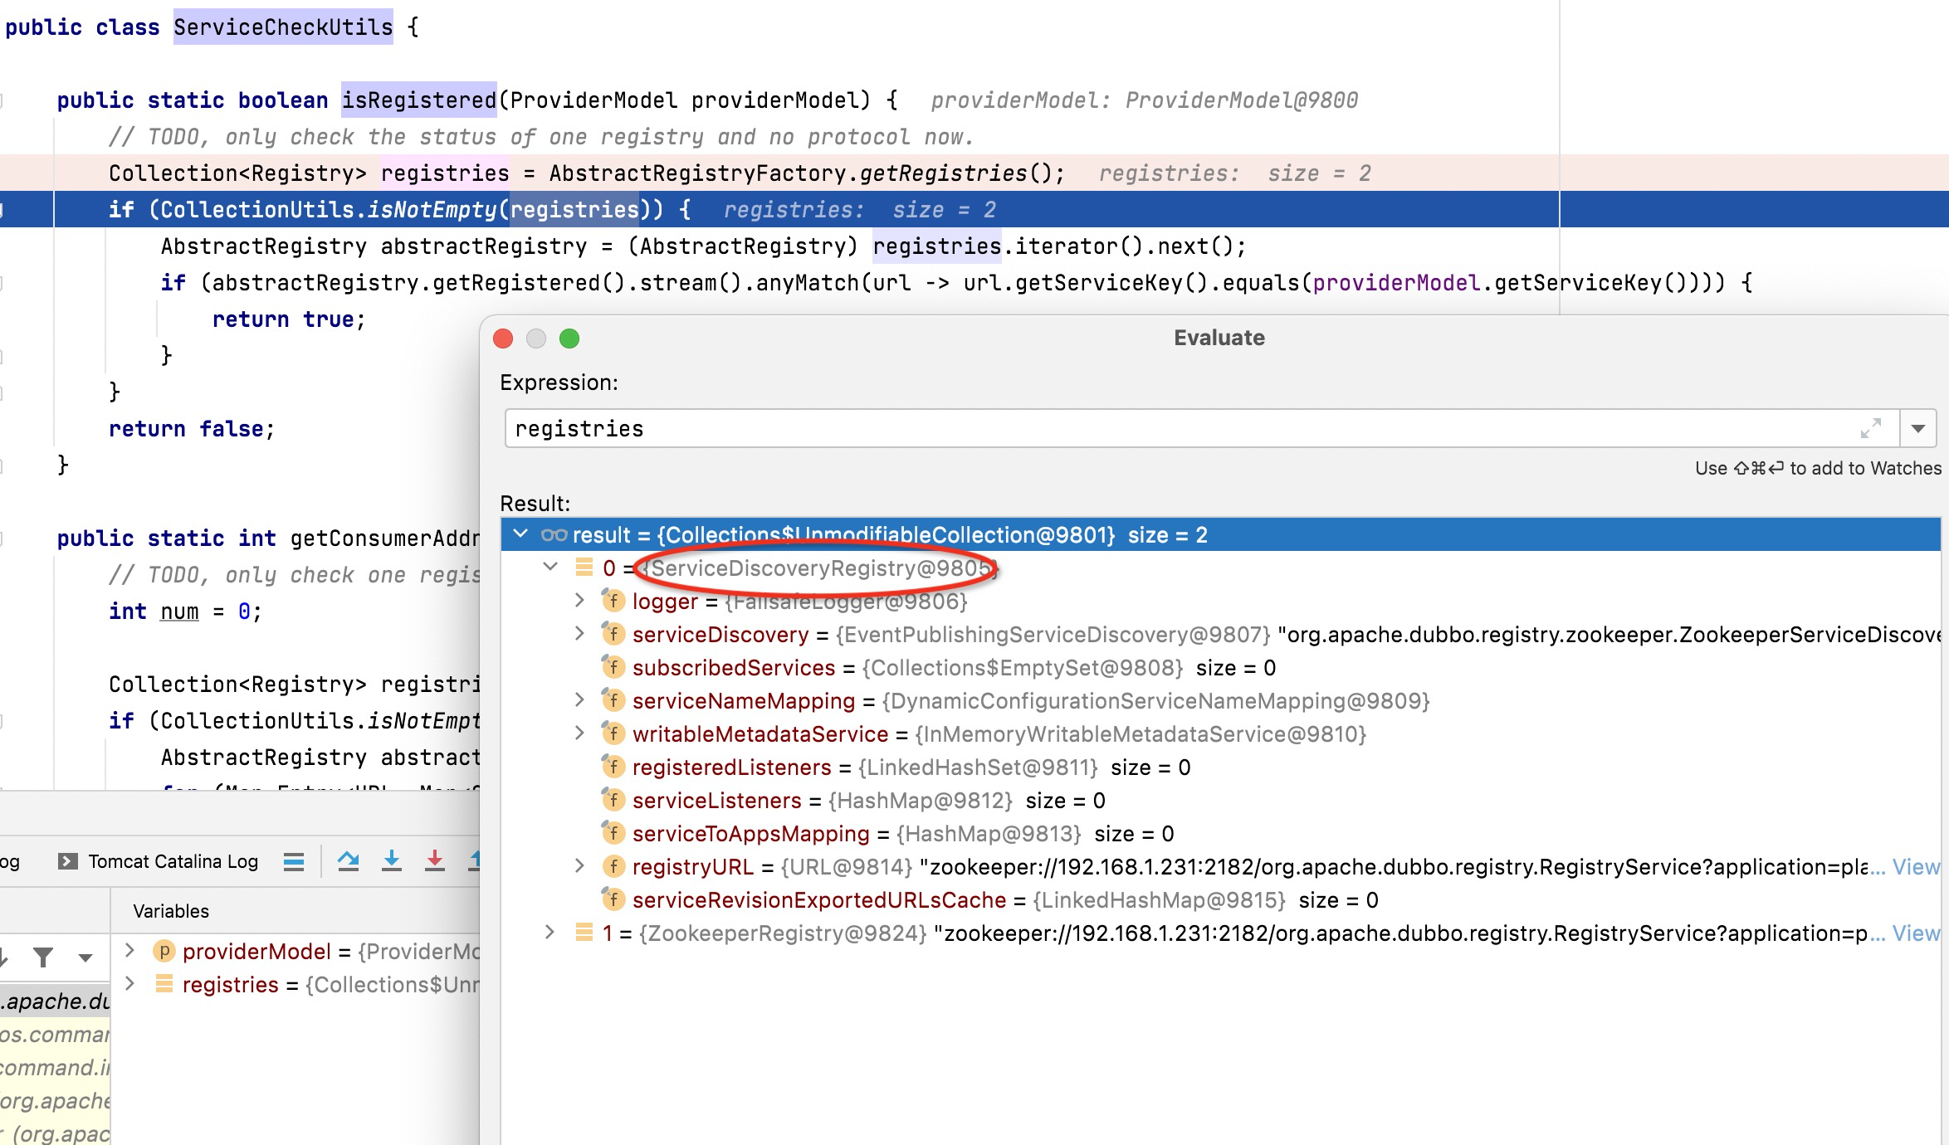
Task: Click the Tomcat Catalina Log console icon
Action: (67, 861)
